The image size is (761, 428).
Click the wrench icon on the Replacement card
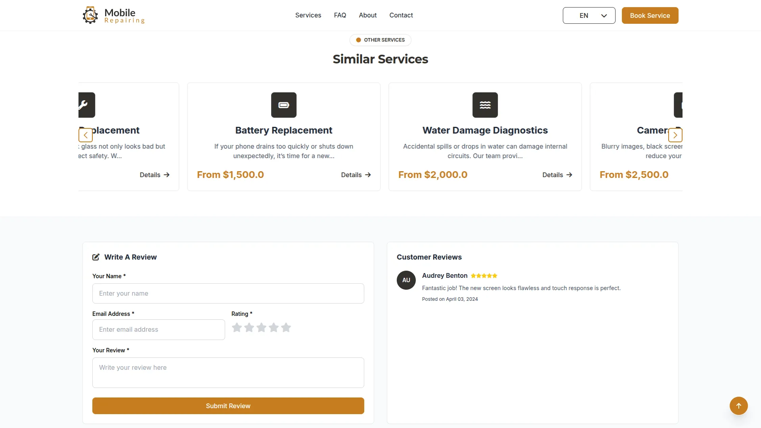point(84,105)
